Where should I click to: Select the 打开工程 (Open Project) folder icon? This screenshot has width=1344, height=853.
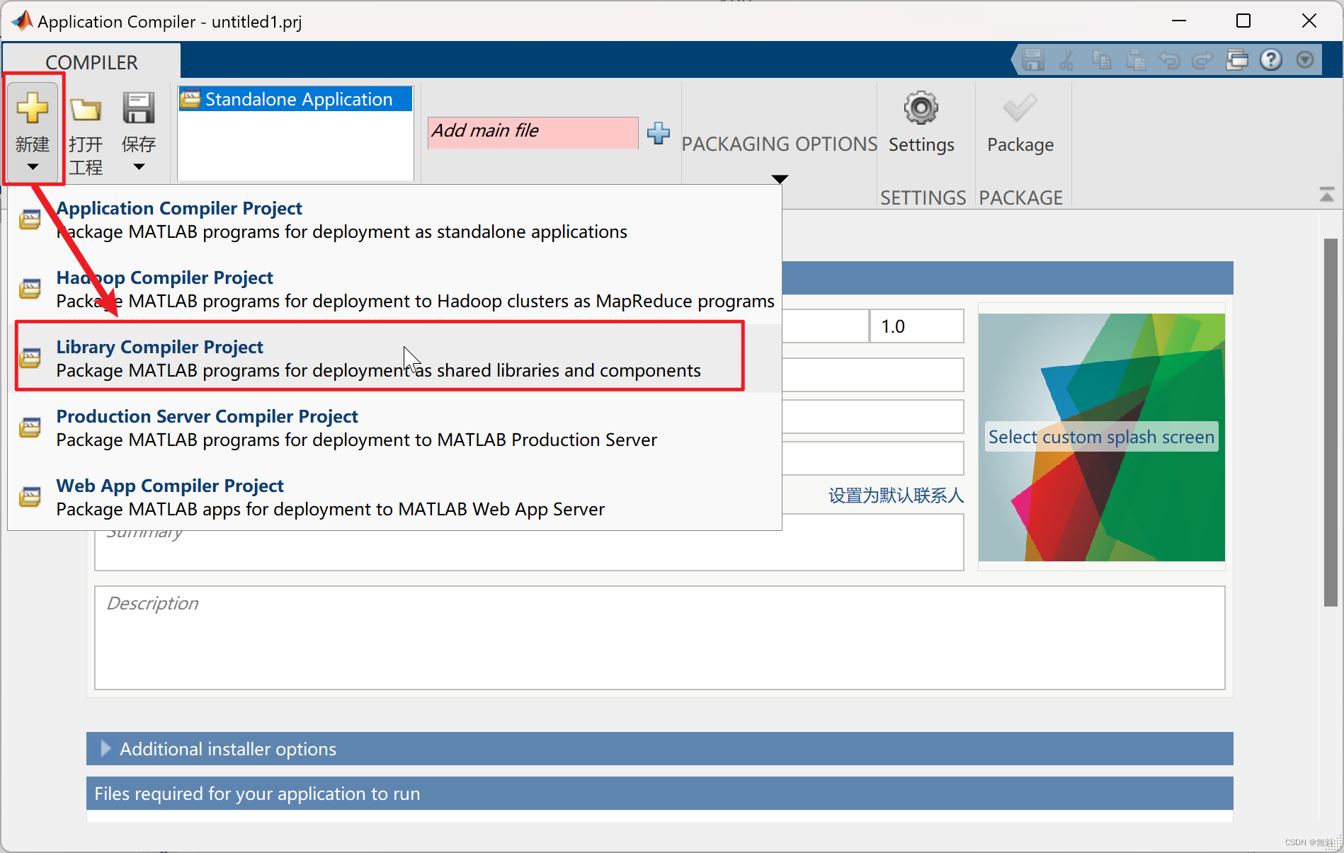[x=86, y=110]
